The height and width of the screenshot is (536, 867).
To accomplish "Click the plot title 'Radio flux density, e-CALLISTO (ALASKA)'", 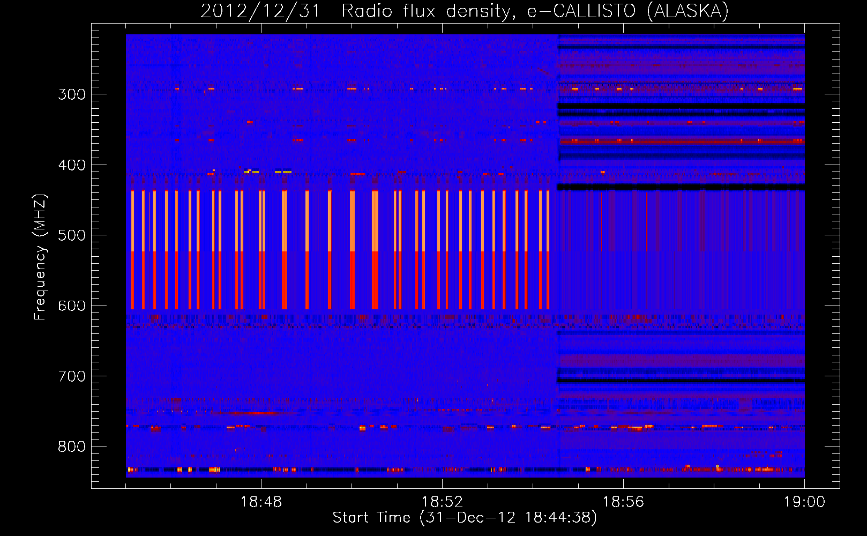I will tap(535, 11).
